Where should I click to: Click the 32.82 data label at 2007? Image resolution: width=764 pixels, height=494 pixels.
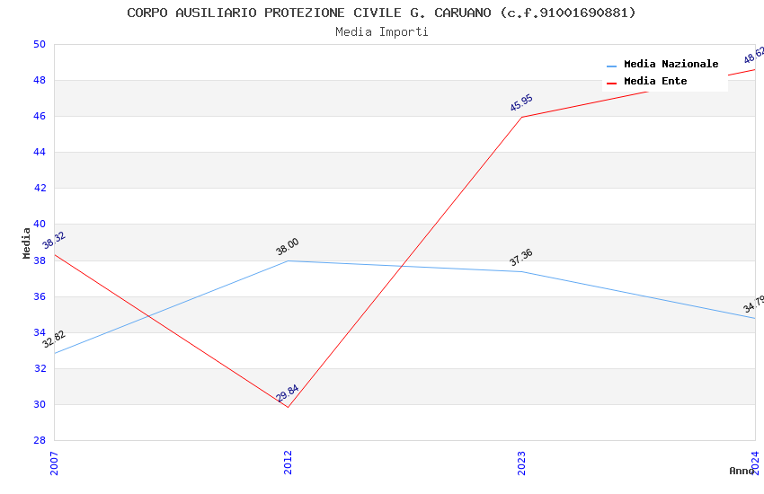(x=54, y=339)
